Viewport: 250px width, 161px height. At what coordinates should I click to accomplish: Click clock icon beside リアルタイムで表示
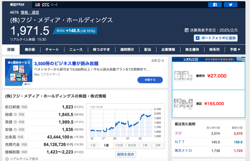click(x=7, y=159)
